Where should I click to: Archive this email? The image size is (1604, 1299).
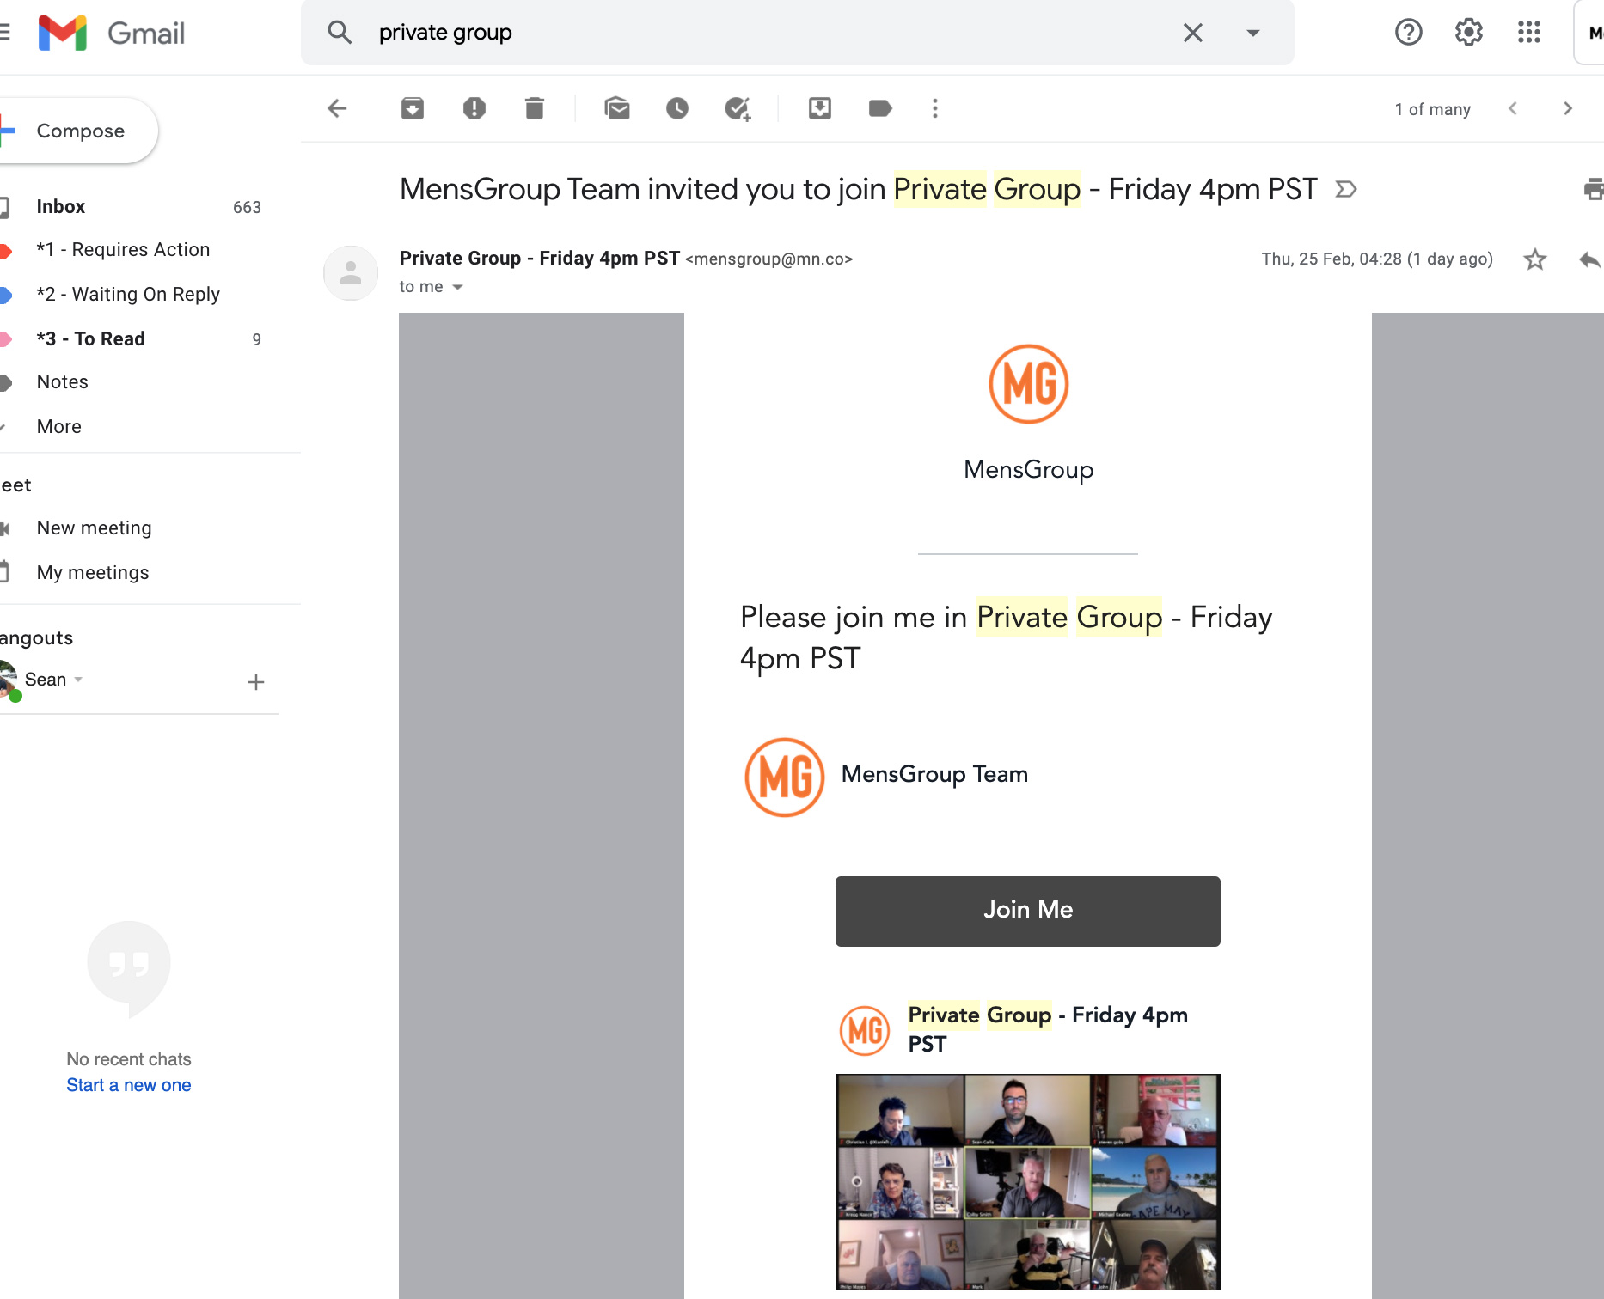(413, 108)
